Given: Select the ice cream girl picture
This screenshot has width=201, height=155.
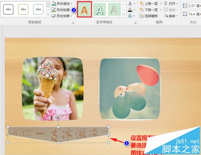Looking at the screenshot, I should [53, 89].
